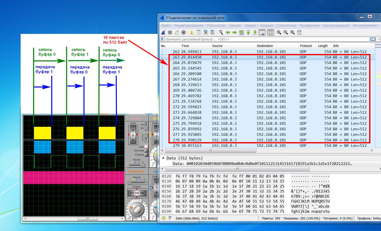This screenshot has height=231, width=381.
Task: Go back with the green left arrow
Action: [228, 32]
